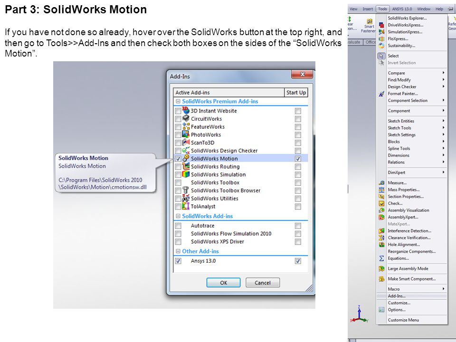Viewport: 456px width, 342px height.
Task: Click the Options icon in Tools menu
Action: 381,310
